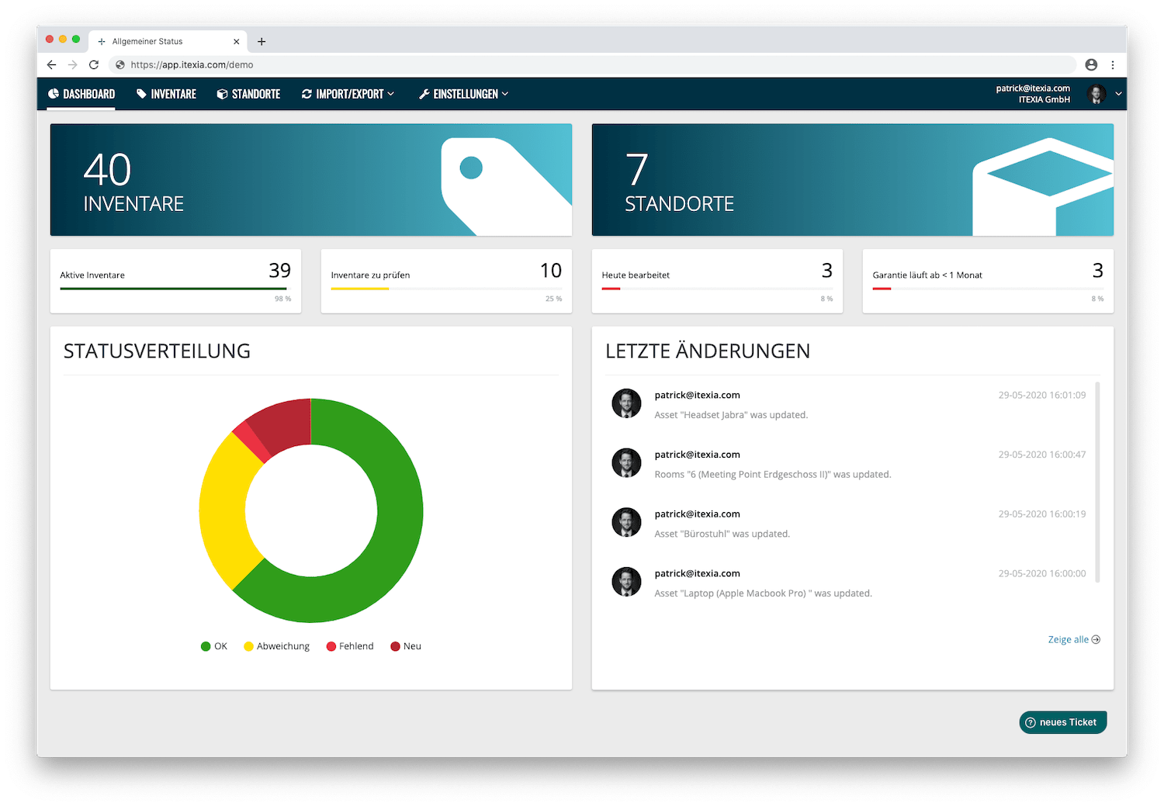The width and height of the screenshot is (1164, 806).
Task: Reload the page with the refresh icon
Action: tap(94, 65)
